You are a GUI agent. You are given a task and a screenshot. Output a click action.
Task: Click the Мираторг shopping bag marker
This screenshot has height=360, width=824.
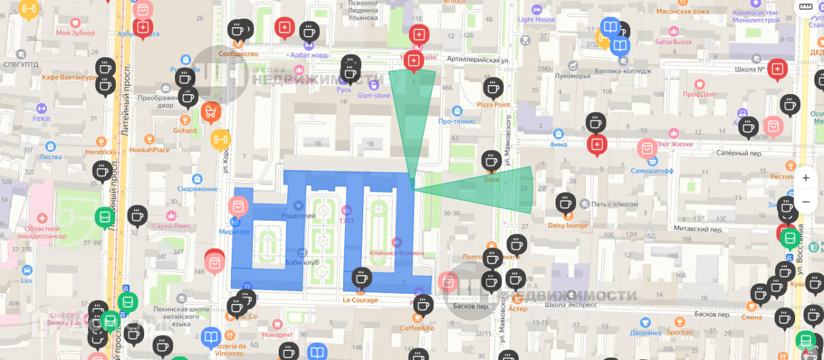pos(238,207)
